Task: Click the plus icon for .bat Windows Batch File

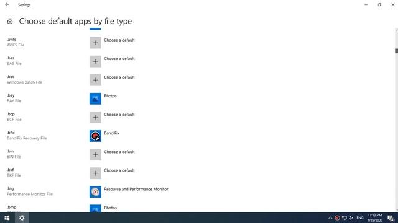Action: 95,80
